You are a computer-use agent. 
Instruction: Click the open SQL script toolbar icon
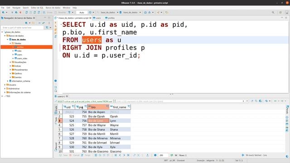(26, 12)
